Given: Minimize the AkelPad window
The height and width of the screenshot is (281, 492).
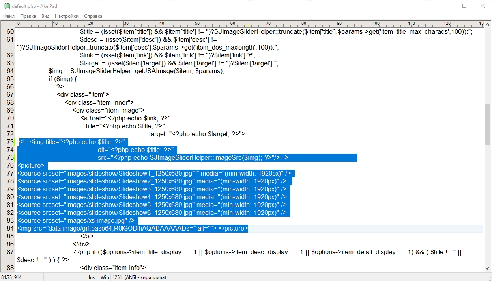Looking at the screenshot, I should coord(446,6).
